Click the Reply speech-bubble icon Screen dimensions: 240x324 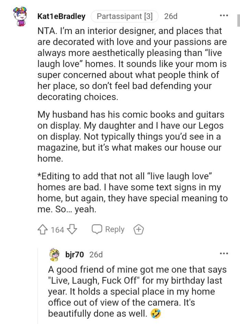98,229
